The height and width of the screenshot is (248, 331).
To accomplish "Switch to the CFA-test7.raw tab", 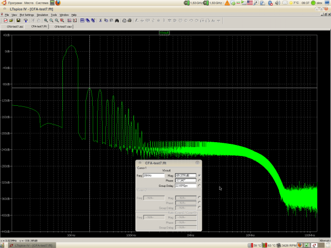I will coord(61,26).
